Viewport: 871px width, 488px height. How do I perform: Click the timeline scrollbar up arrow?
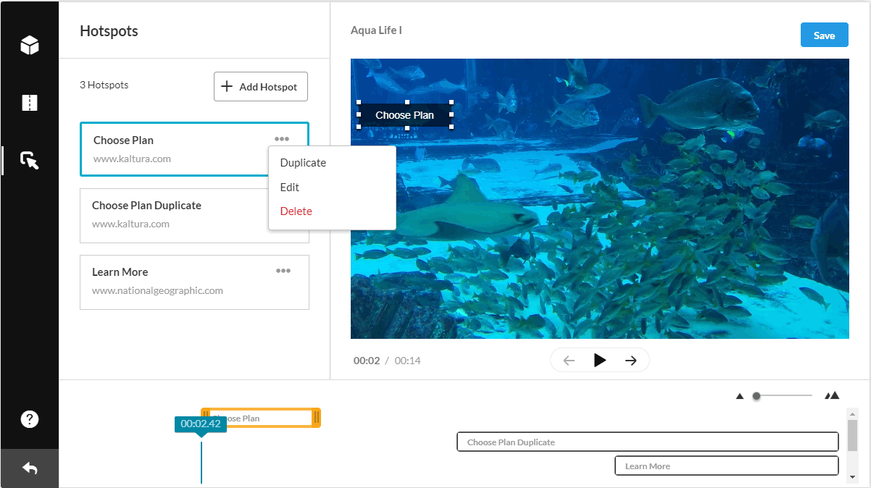point(853,414)
